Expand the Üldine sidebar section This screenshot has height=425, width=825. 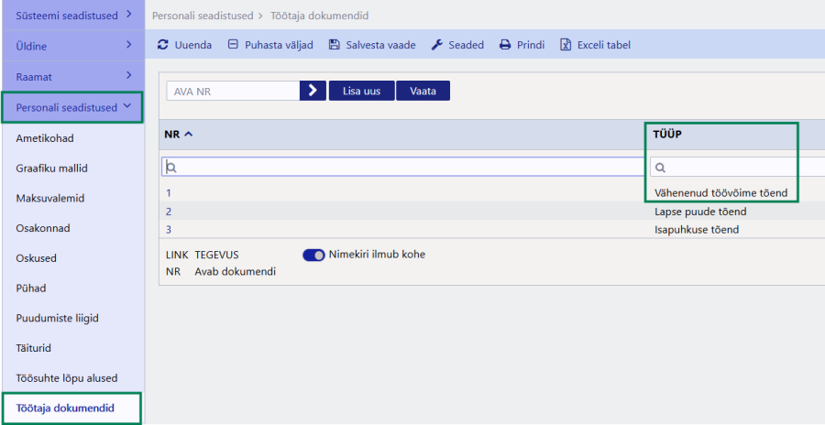[x=128, y=45]
